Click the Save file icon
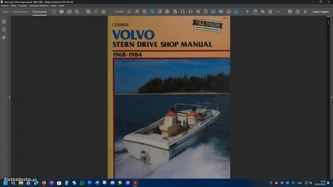 [x=54, y=12]
